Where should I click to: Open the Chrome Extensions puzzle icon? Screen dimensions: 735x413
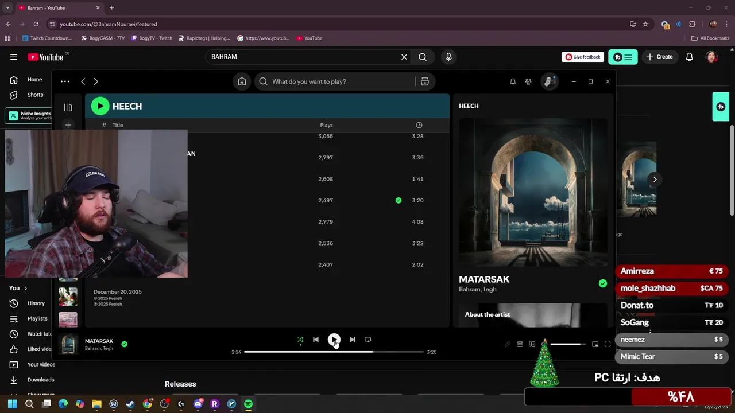click(692, 24)
